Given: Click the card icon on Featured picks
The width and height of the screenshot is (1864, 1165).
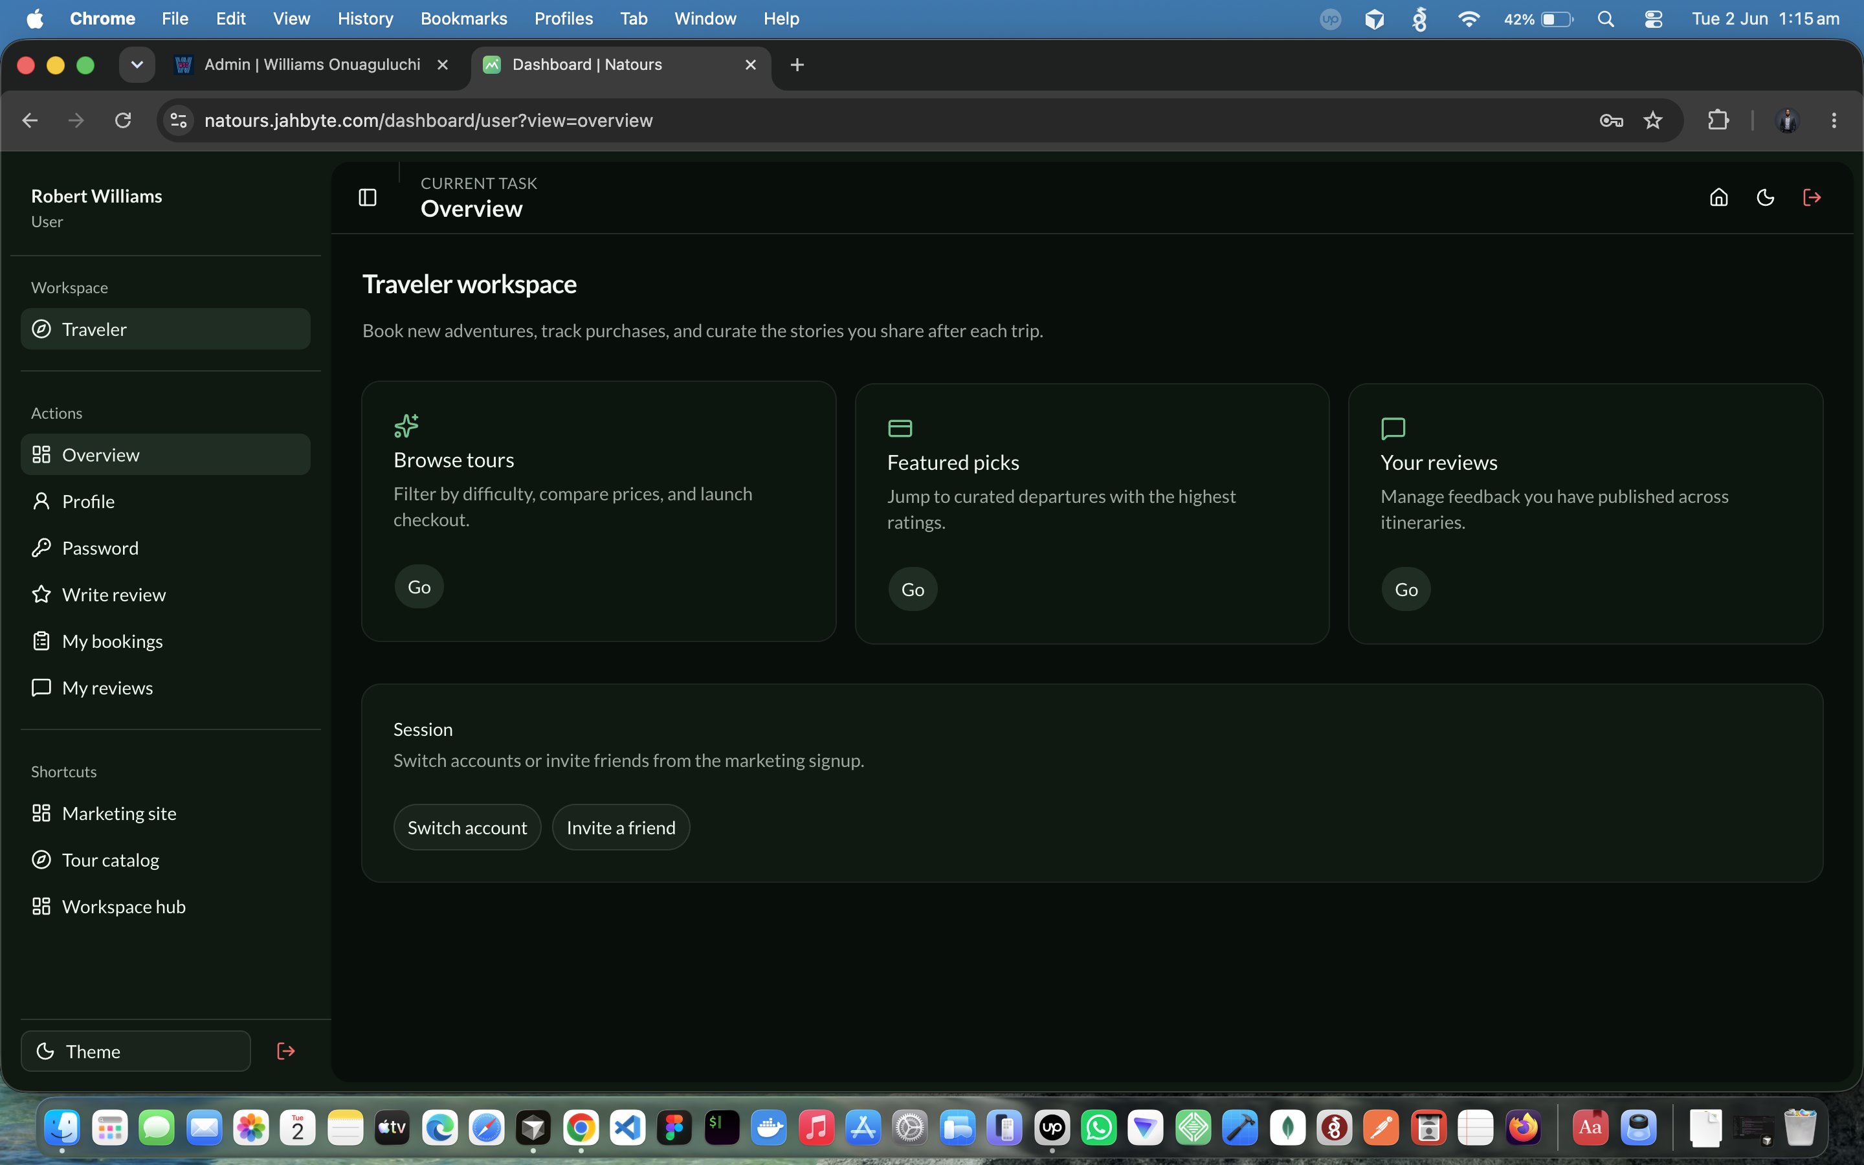Looking at the screenshot, I should tap(900, 428).
